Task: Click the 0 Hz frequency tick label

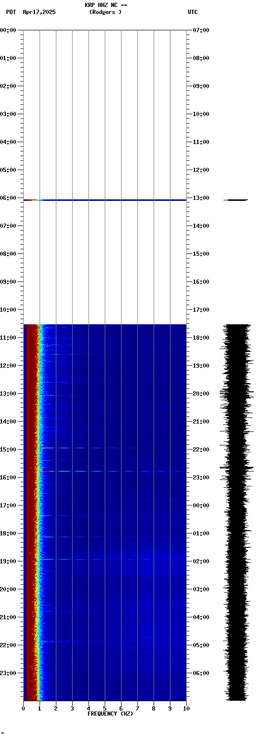Action: coord(23,709)
